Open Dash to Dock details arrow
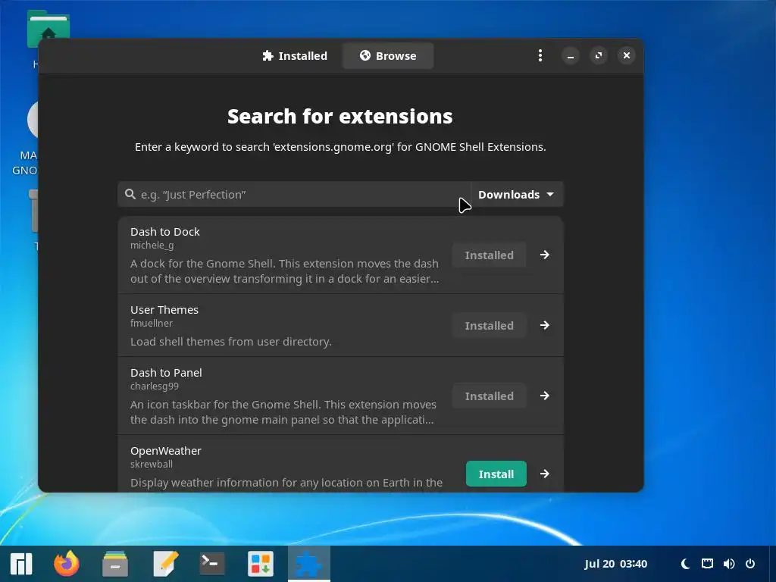 coord(544,255)
